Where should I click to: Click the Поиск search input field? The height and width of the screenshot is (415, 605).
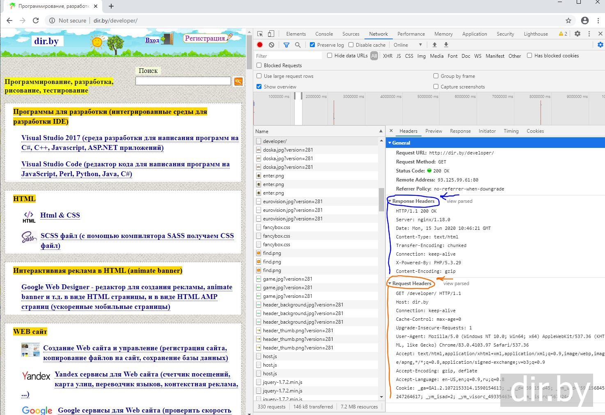tap(183, 81)
